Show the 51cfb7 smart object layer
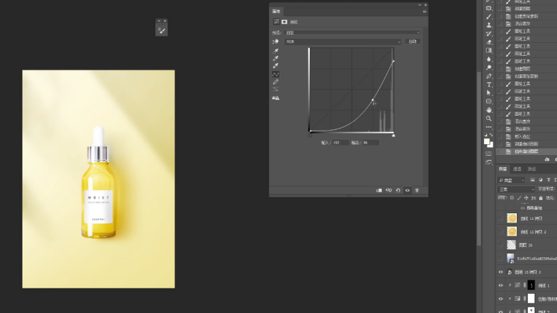 (500, 259)
